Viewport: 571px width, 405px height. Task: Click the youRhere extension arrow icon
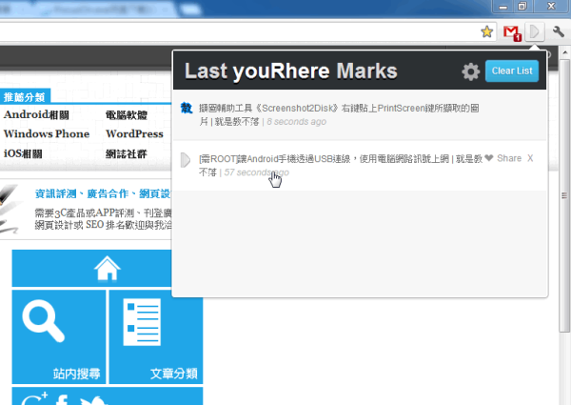[534, 32]
